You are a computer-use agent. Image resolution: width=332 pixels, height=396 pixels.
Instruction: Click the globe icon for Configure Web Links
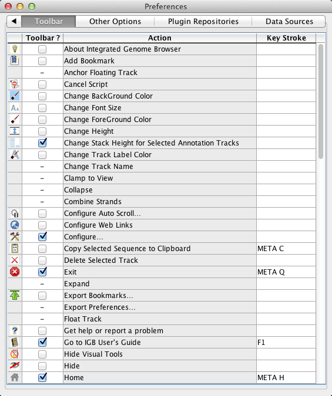[x=15, y=225]
